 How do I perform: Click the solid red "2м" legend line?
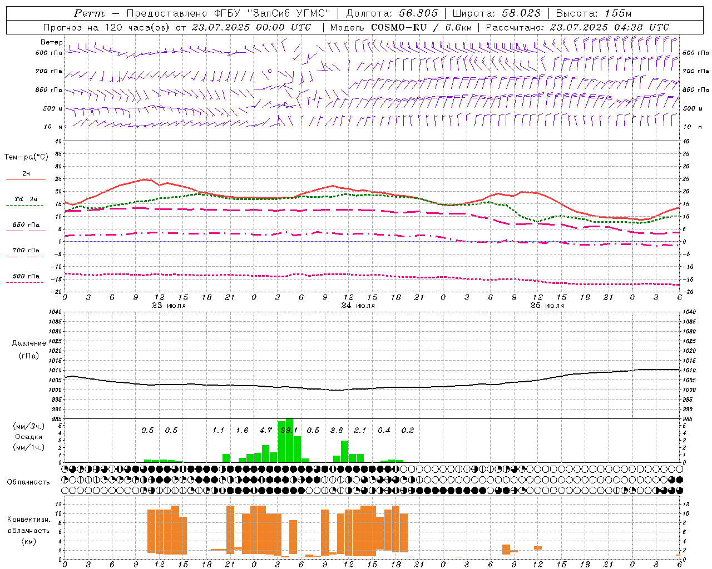pyautogui.click(x=26, y=179)
